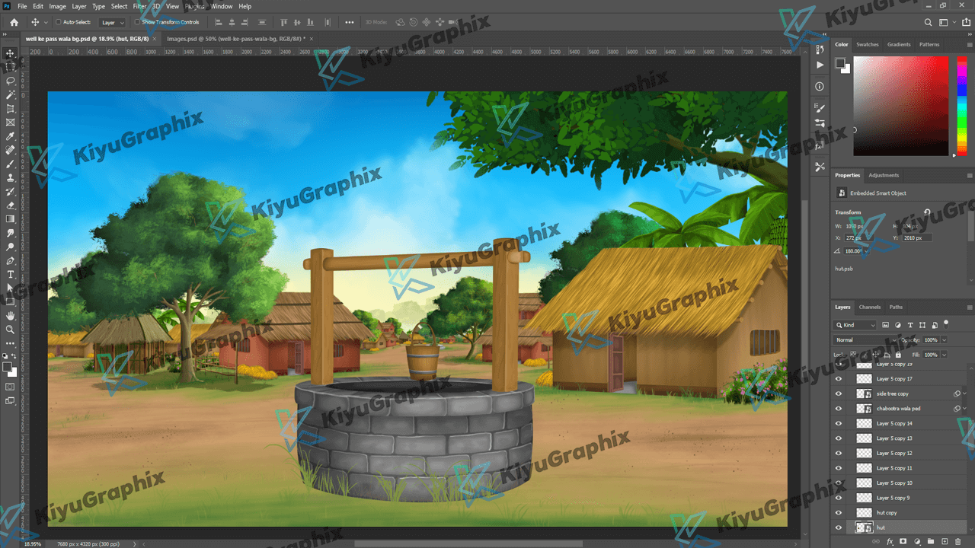
Task: Enable the Auto-Select checkbox
Action: click(59, 22)
